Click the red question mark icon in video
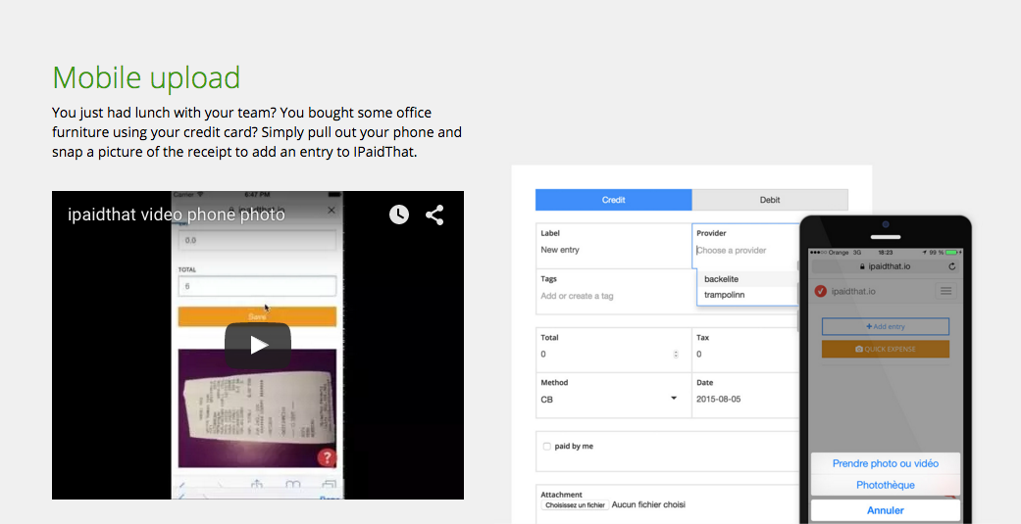 point(327,457)
